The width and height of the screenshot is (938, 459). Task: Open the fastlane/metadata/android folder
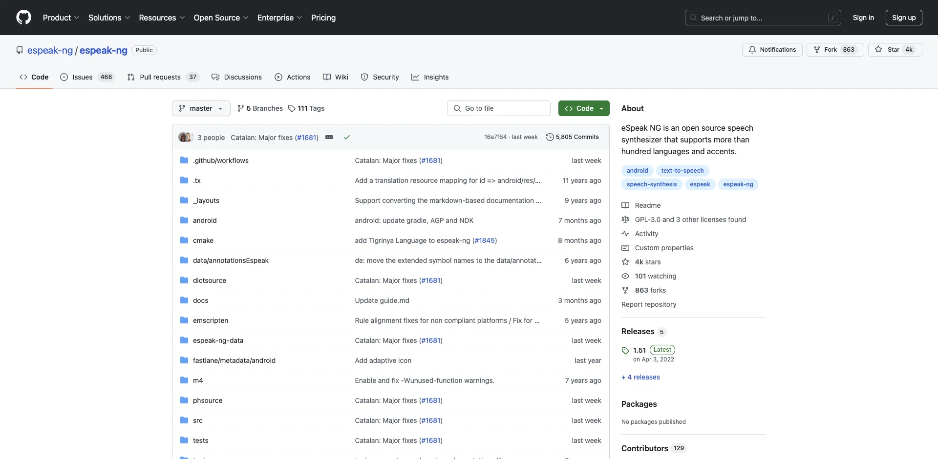234,360
